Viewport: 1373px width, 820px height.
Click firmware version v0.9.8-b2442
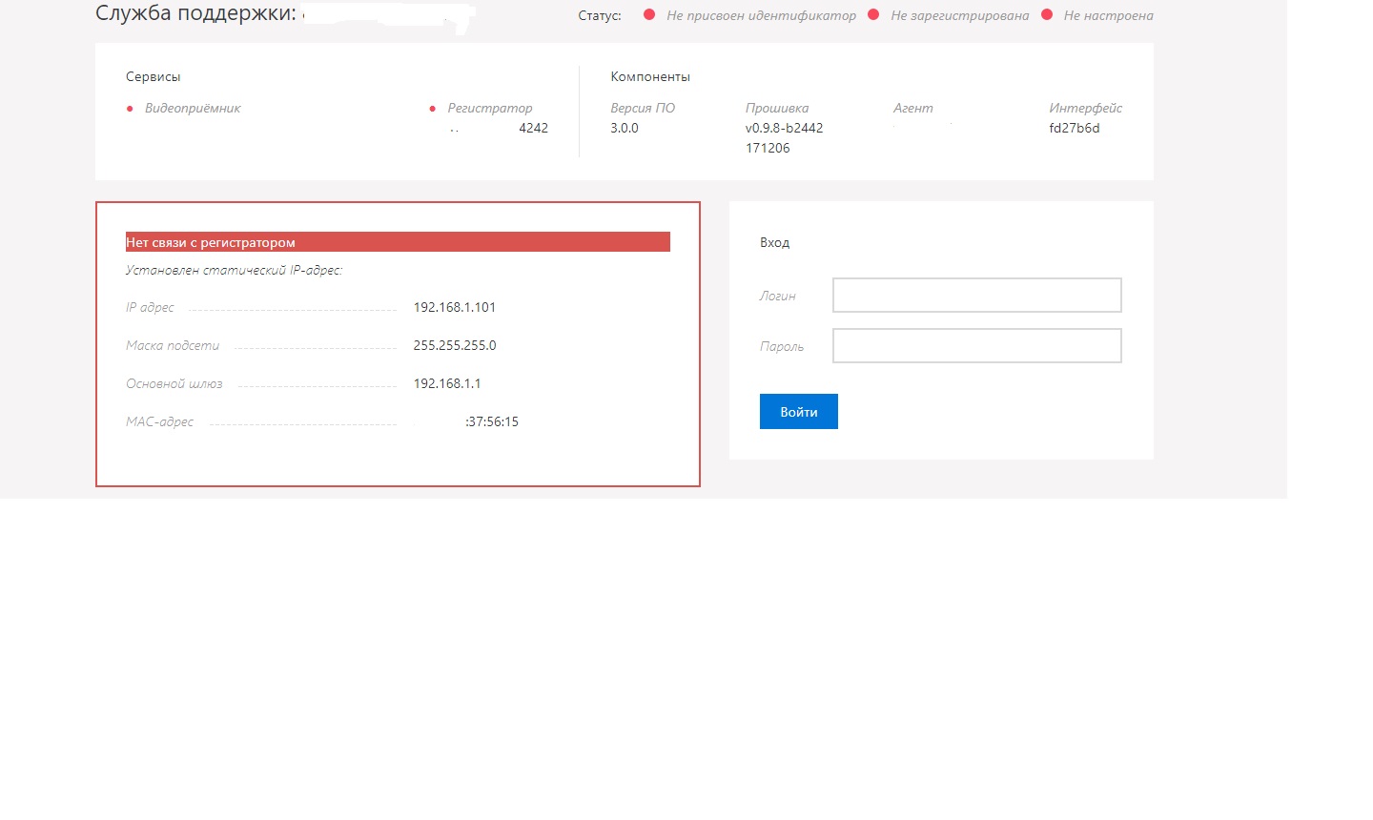coord(784,128)
